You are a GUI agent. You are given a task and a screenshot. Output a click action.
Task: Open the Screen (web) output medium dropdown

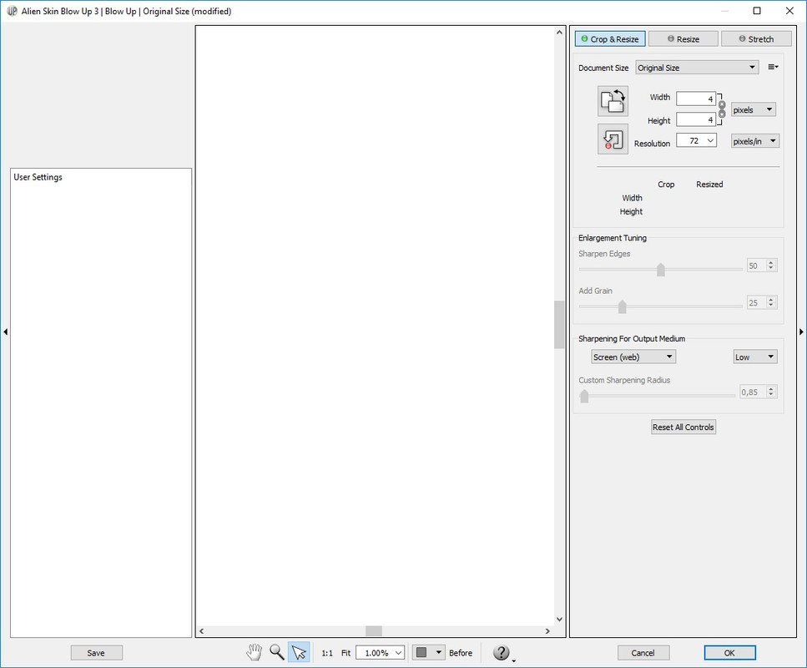[x=633, y=357]
